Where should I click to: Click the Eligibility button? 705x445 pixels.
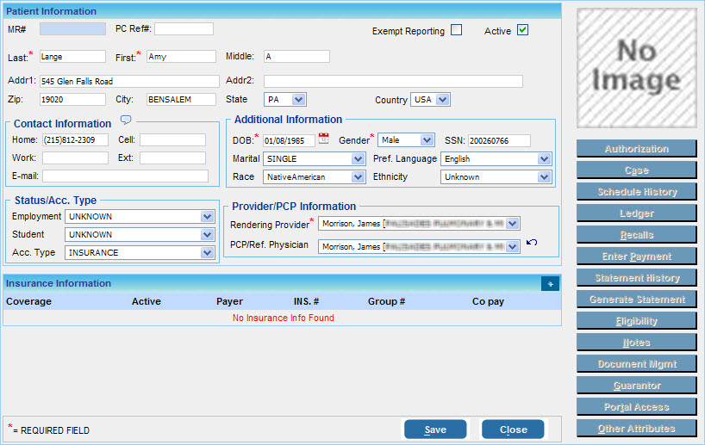(x=636, y=321)
